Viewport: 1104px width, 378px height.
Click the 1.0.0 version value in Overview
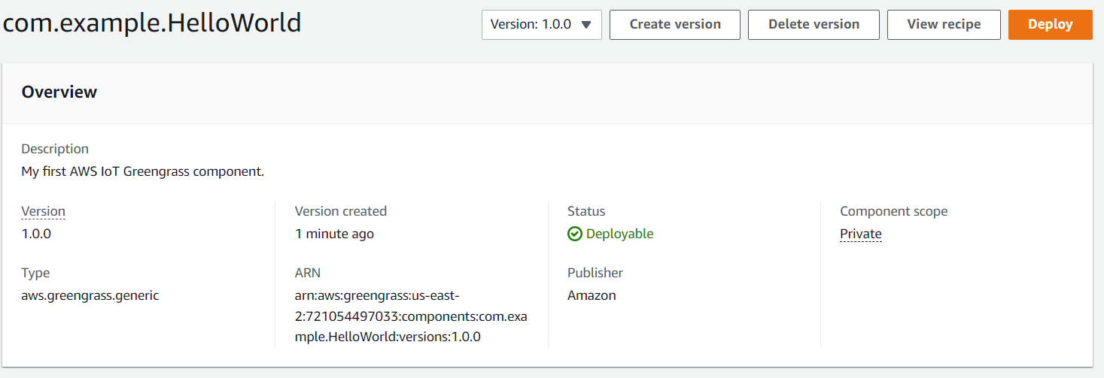[x=36, y=234]
